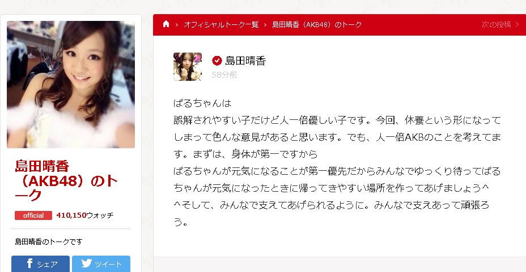Click author name 島田晴香 in post header
The width and height of the screenshot is (526, 272).
point(245,61)
